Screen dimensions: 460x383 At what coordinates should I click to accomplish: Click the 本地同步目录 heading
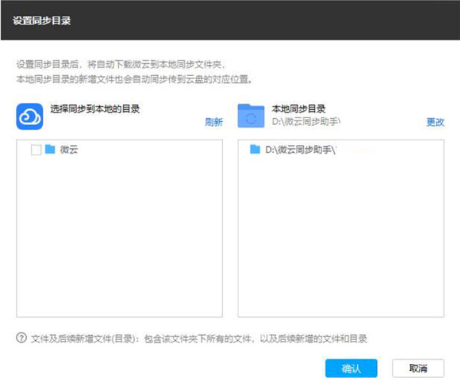(298, 109)
